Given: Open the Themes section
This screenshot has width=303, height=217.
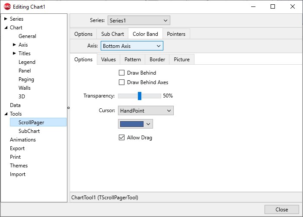Looking at the screenshot, I should click(19, 166).
